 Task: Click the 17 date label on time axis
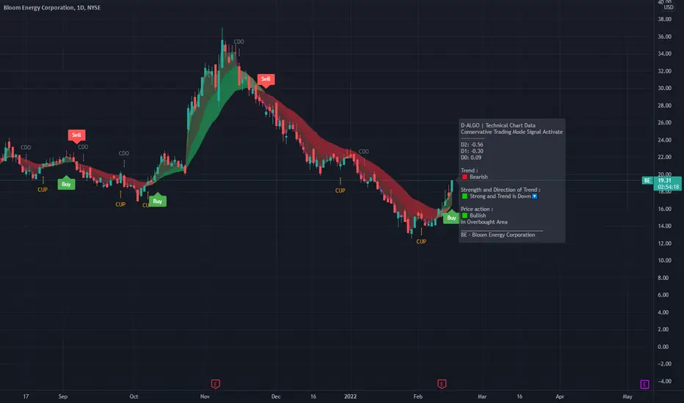point(26,396)
